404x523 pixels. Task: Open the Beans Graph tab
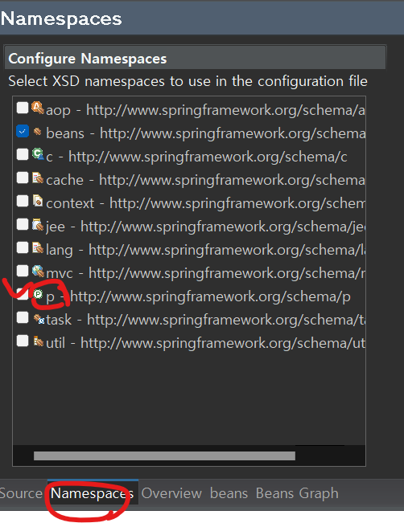click(x=297, y=493)
